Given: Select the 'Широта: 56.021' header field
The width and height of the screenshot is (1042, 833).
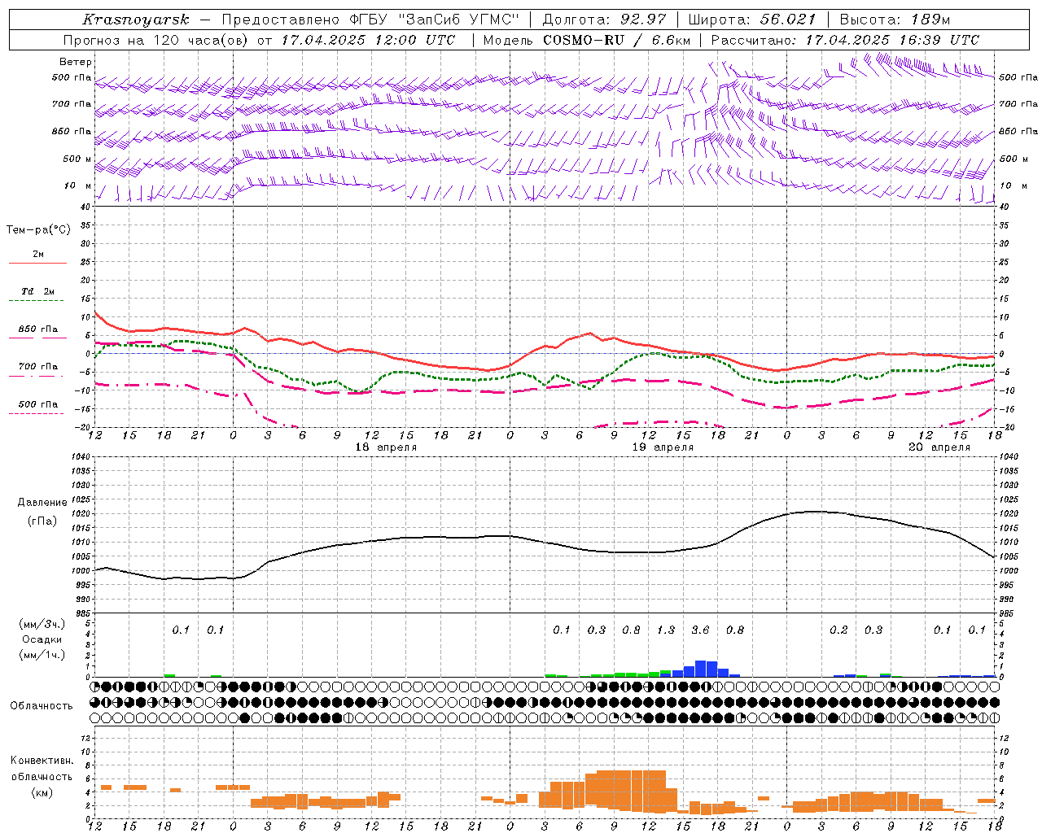Looking at the screenshot, I should (752, 20).
